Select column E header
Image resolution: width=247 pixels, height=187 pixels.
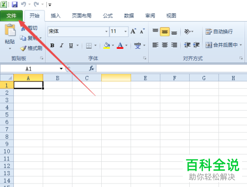click(145, 78)
